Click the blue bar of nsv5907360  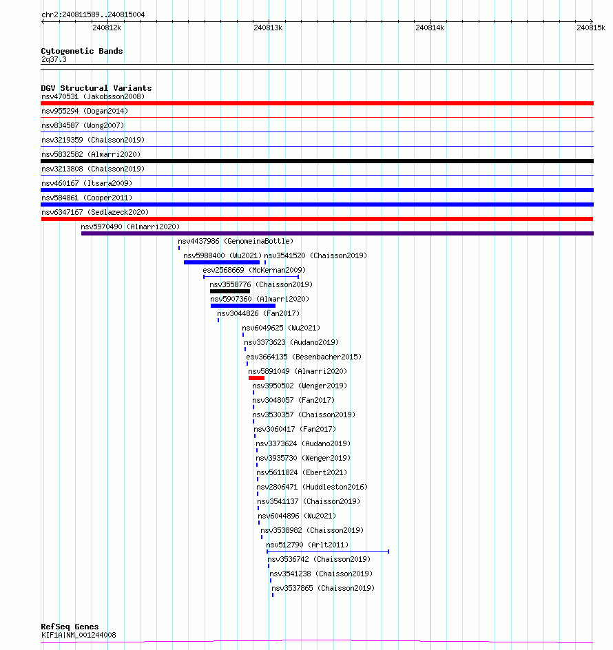point(243,306)
